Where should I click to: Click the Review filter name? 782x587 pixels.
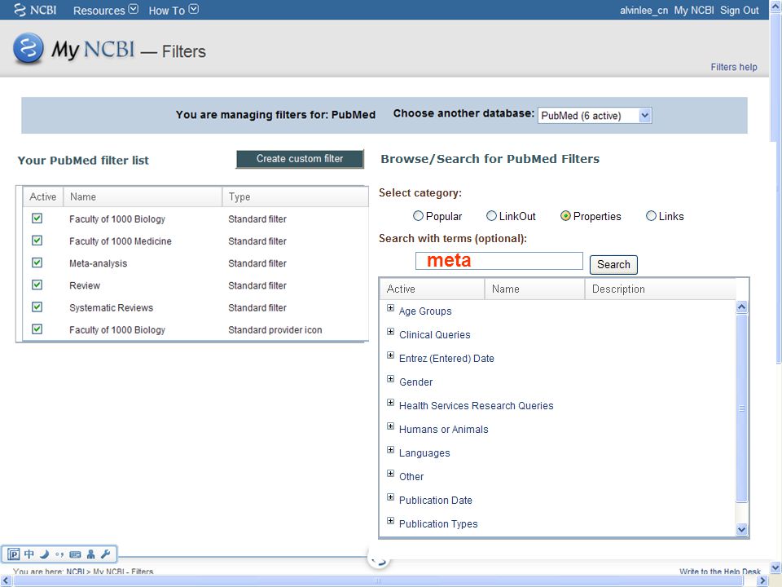[85, 285]
